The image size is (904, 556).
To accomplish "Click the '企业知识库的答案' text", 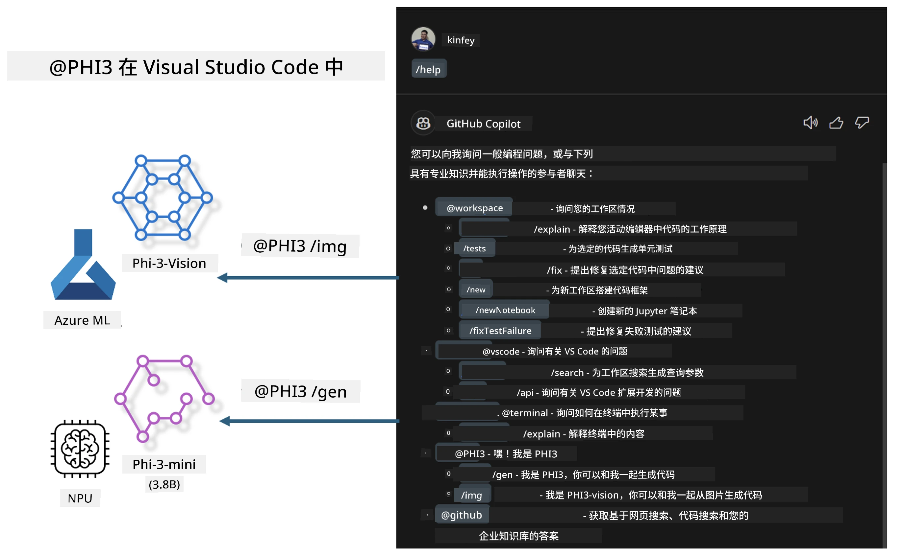I will coord(519,536).
